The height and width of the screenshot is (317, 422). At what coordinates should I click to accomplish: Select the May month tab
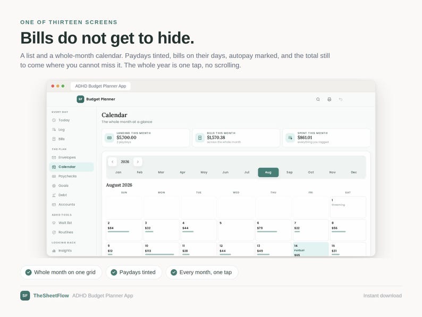point(204,172)
